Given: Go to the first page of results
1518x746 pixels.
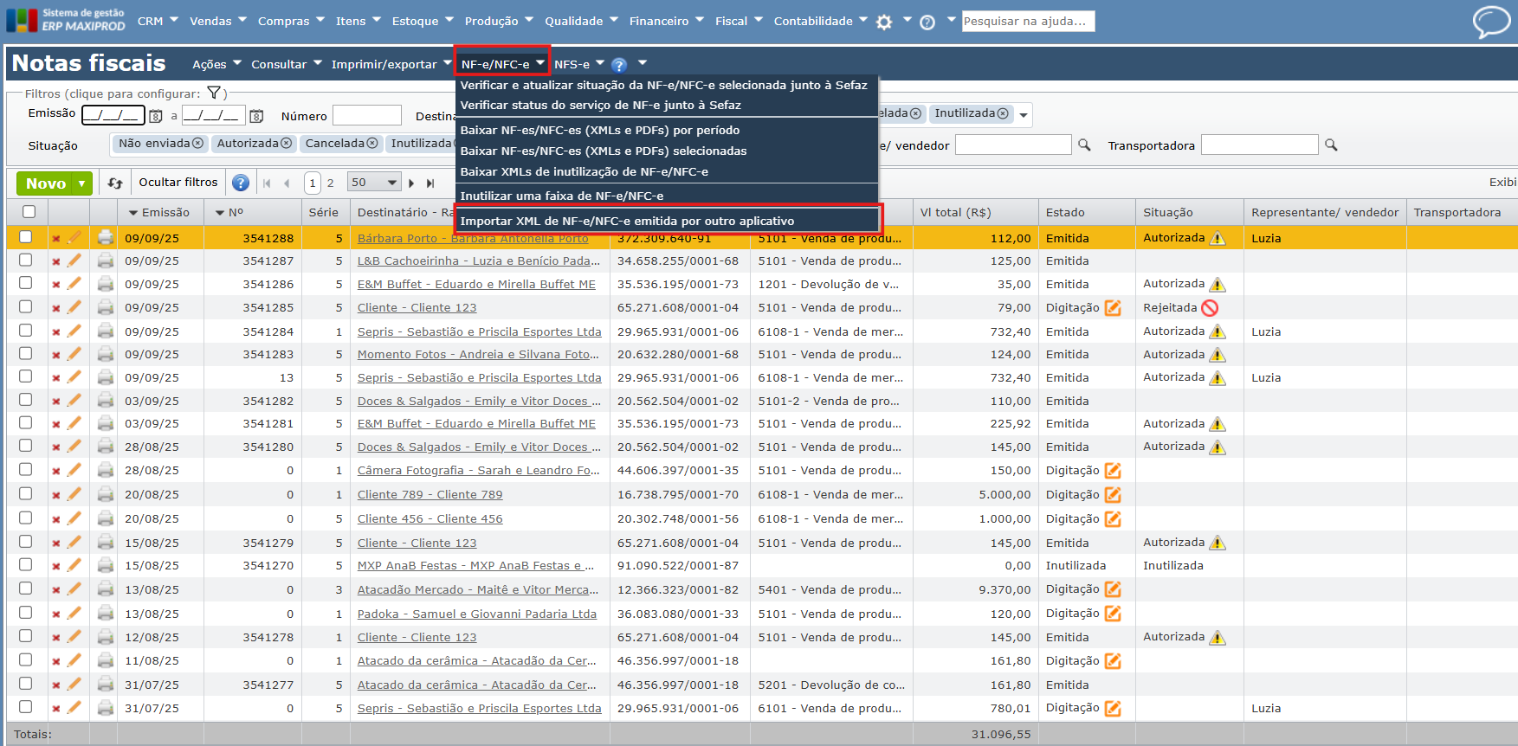Looking at the screenshot, I should click(267, 183).
